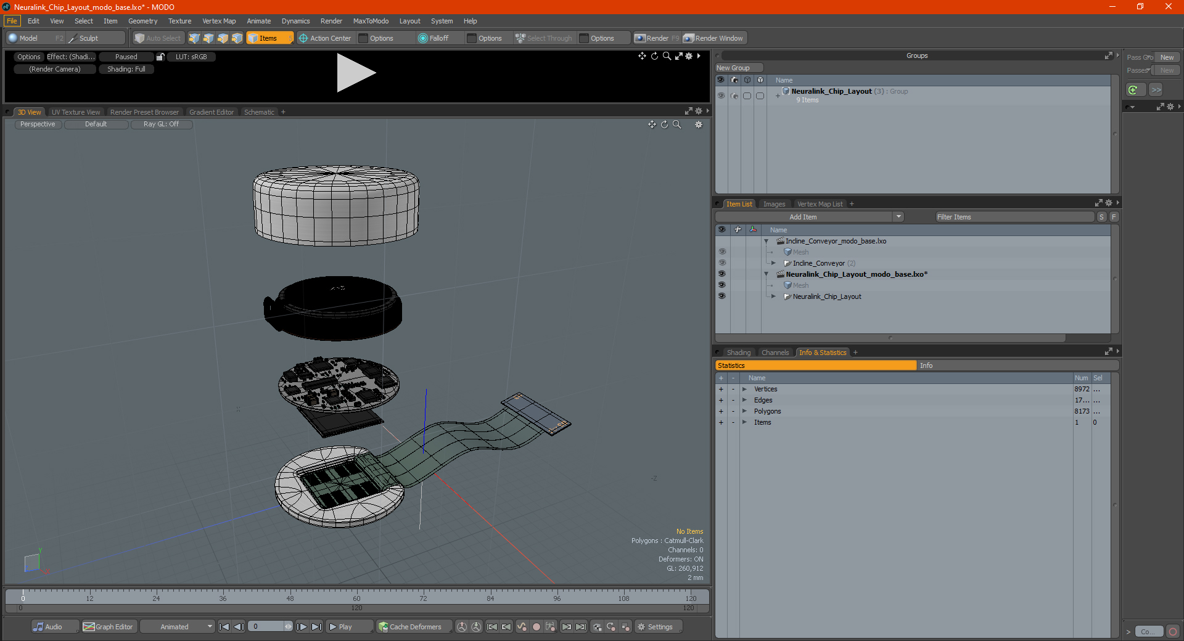Step to previous frame

[239, 627]
